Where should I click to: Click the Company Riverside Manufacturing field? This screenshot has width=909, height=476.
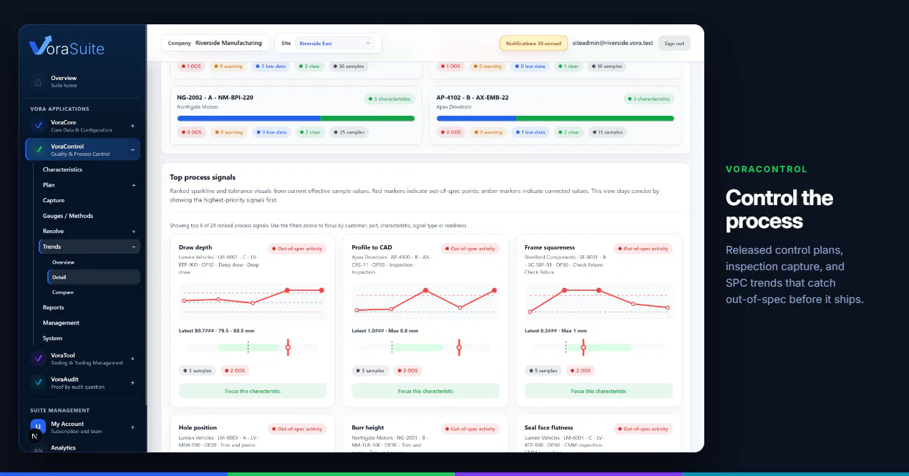tap(215, 43)
